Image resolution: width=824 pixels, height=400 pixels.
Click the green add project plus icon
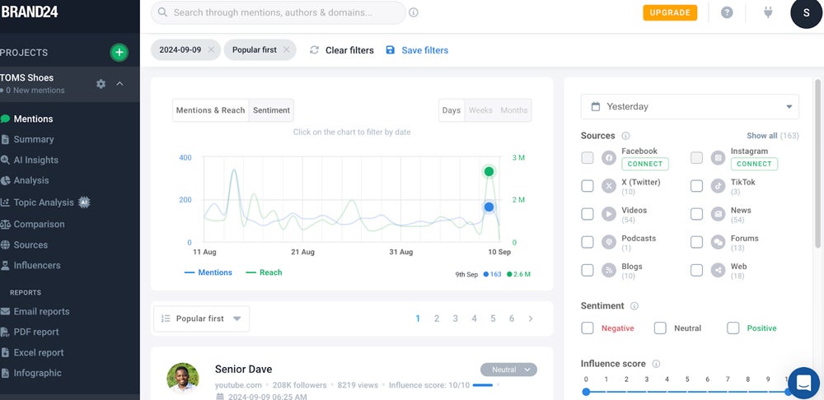119,53
